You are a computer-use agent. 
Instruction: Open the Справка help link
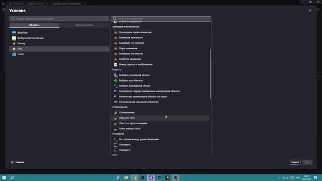tap(18, 162)
